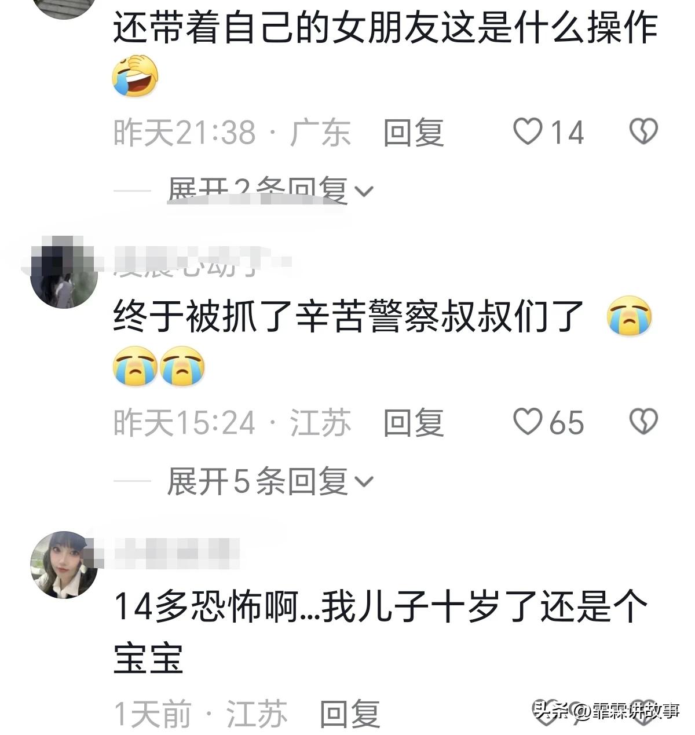Click 回复 on the 21:38 Guangdong comment

coord(414,132)
